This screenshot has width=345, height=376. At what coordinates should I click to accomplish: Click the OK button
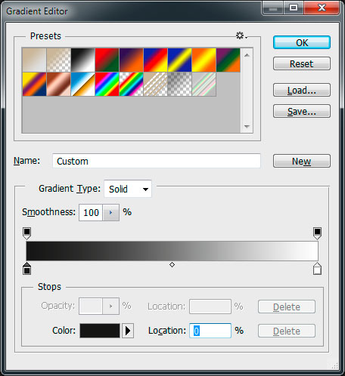(x=302, y=42)
